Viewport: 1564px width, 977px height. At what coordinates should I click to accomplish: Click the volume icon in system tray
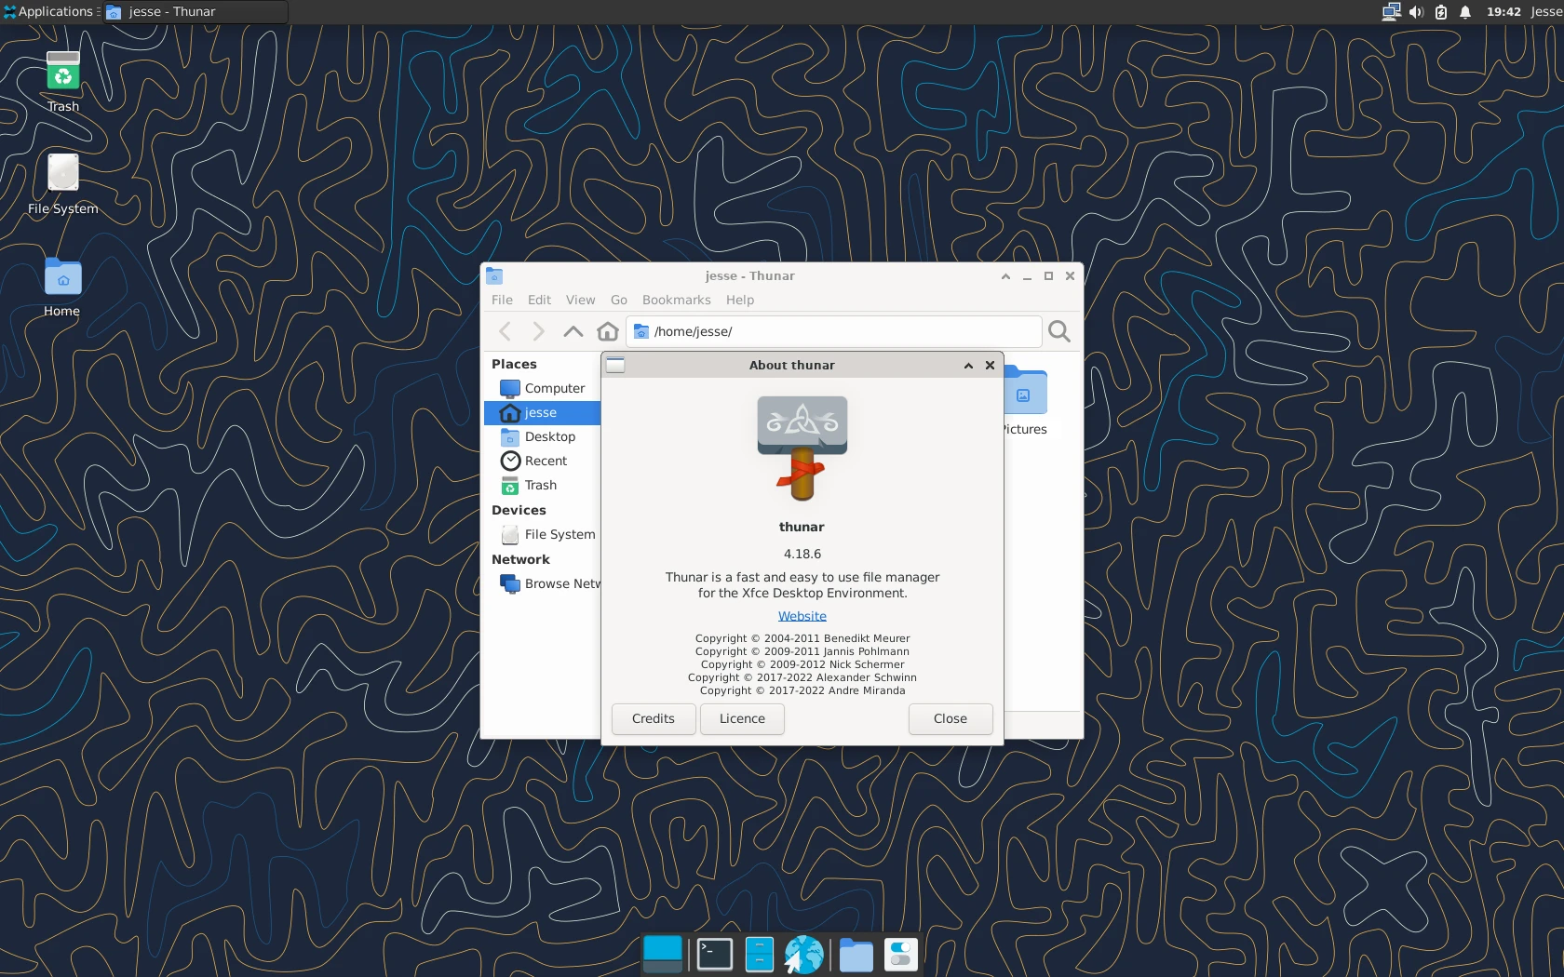(x=1416, y=12)
